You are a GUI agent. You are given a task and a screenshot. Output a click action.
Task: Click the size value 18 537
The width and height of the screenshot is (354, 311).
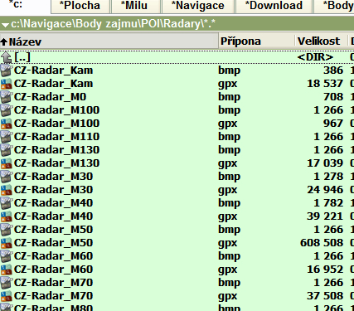(325, 84)
